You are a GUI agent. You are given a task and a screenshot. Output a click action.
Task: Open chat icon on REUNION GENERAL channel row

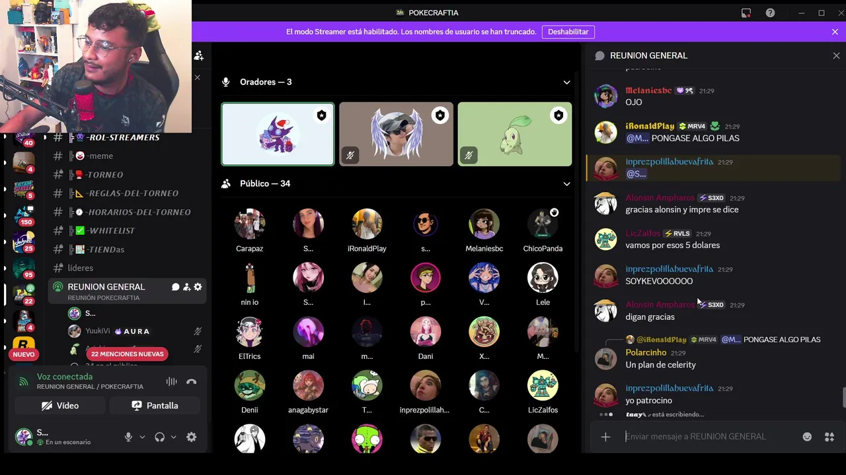tap(176, 287)
